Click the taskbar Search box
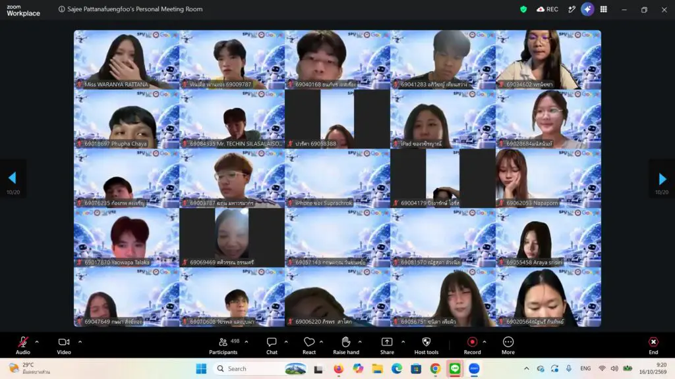675x379 pixels. (x=261, y=368)
